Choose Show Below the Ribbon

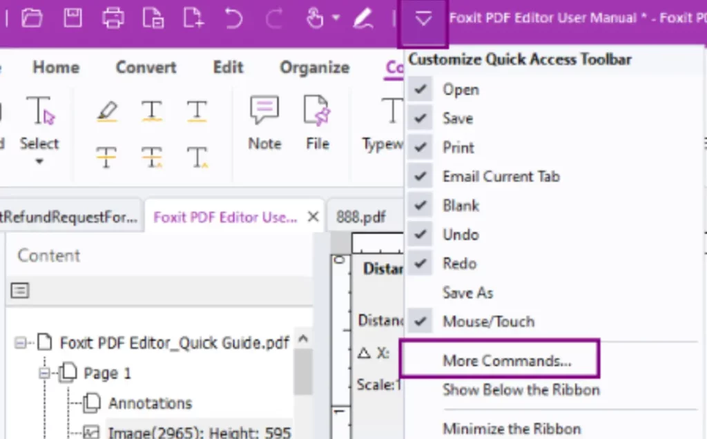(x=521, y=390)
